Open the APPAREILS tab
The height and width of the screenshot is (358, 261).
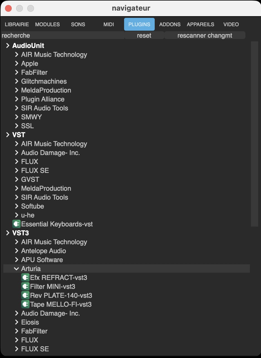coord(200,25)
